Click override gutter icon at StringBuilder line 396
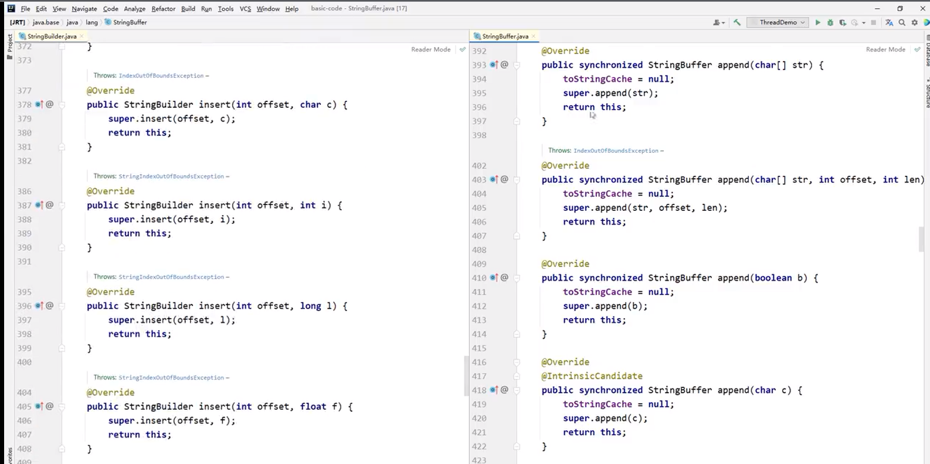The height and width of the screenshot is (464, 930). 39,306
